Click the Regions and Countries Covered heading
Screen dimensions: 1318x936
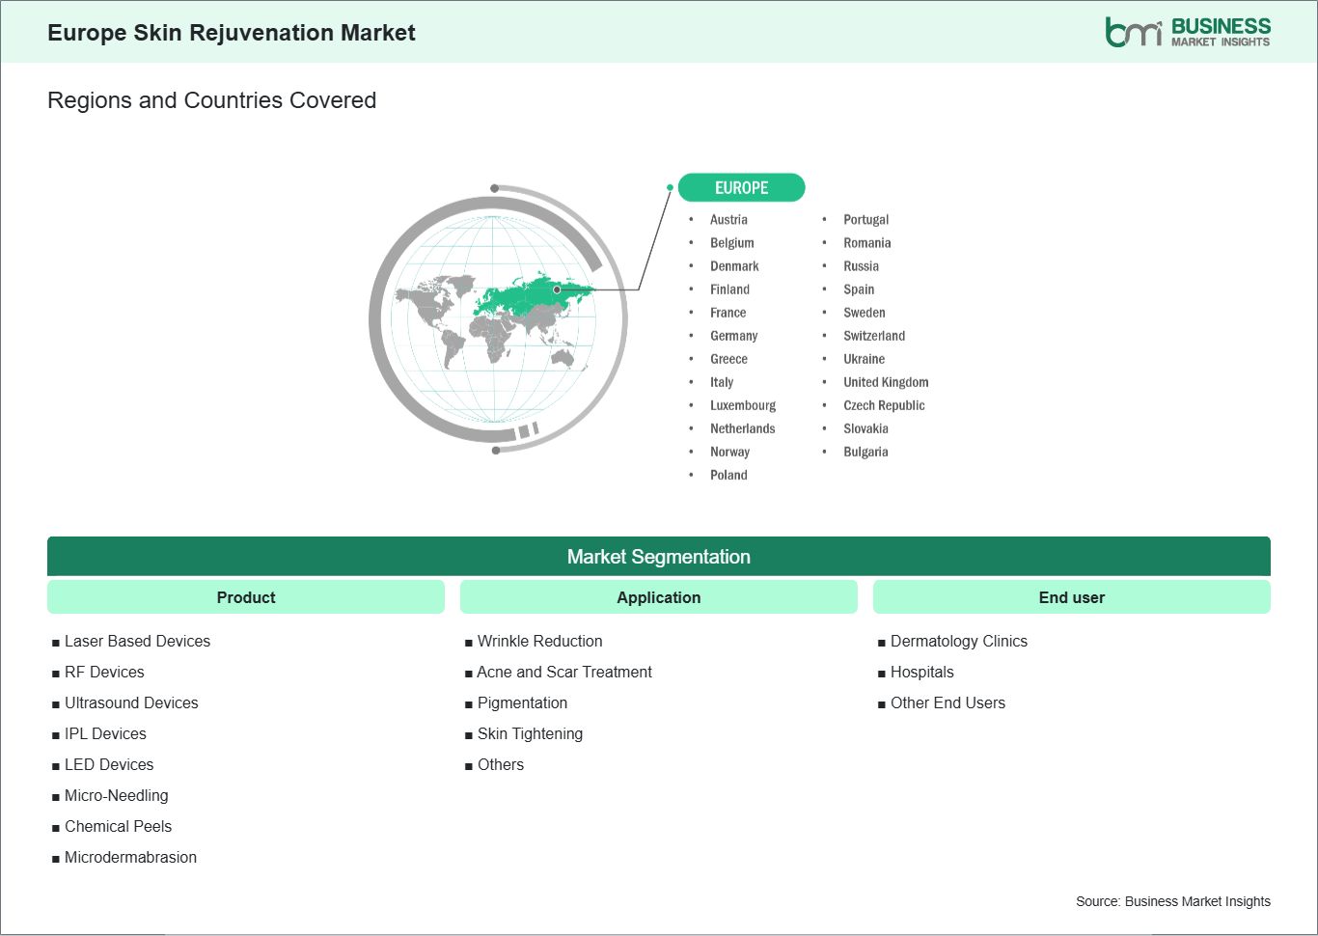coord(212,100)
